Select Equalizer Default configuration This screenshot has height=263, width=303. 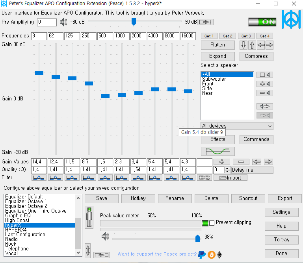40,196
